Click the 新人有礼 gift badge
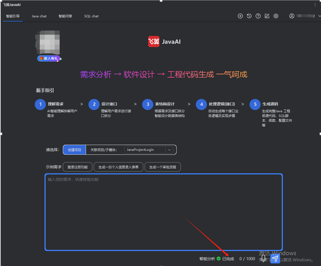This screenshot has width=321, height=266. pos(49,58)
